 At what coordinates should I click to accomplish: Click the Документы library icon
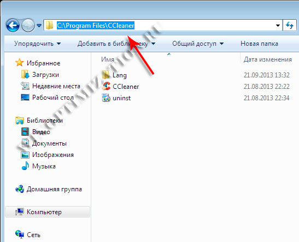pos(25,143)
